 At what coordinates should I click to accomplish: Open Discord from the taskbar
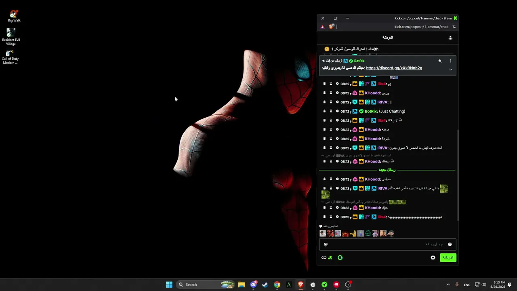click(253, 285)
